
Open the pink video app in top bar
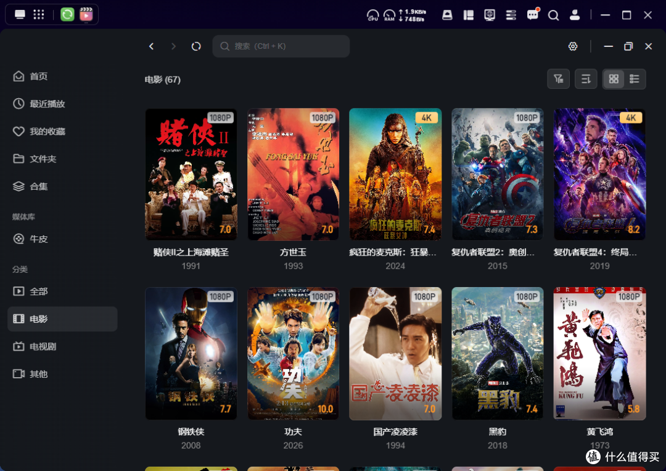[x=86, y=14]
